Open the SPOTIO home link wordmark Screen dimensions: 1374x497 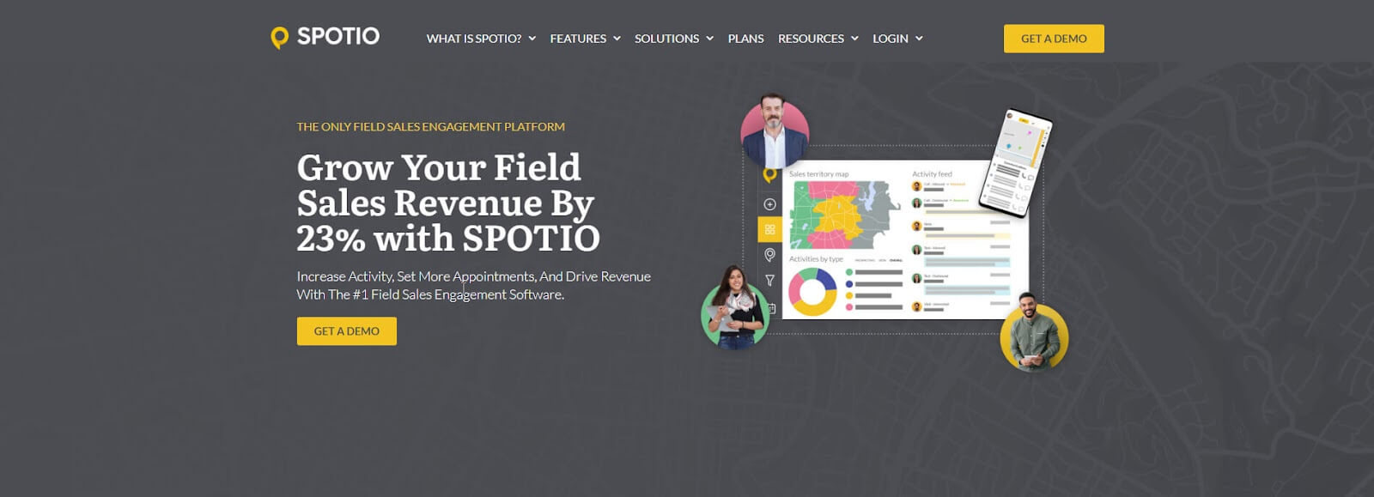click(338, 36)
